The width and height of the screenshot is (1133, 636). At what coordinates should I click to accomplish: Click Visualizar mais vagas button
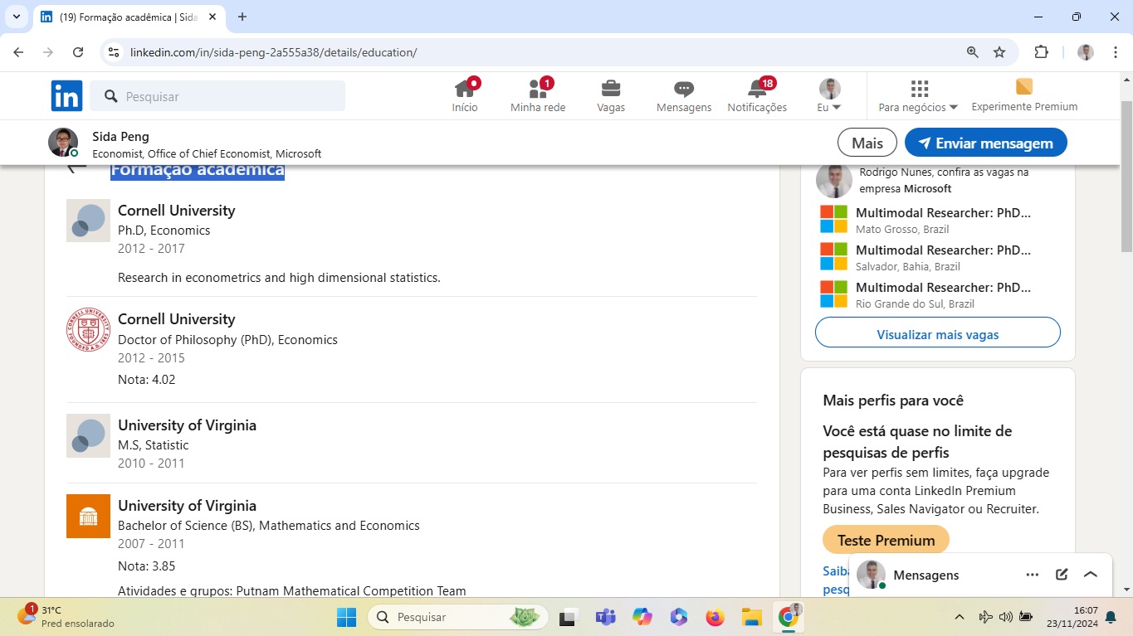pos(938,333)
